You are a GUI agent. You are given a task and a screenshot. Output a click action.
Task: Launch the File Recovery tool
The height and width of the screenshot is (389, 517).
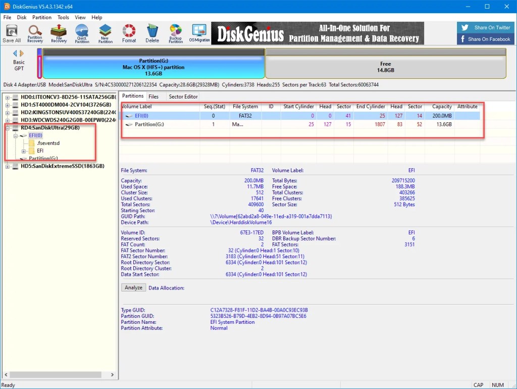[59, 34]
